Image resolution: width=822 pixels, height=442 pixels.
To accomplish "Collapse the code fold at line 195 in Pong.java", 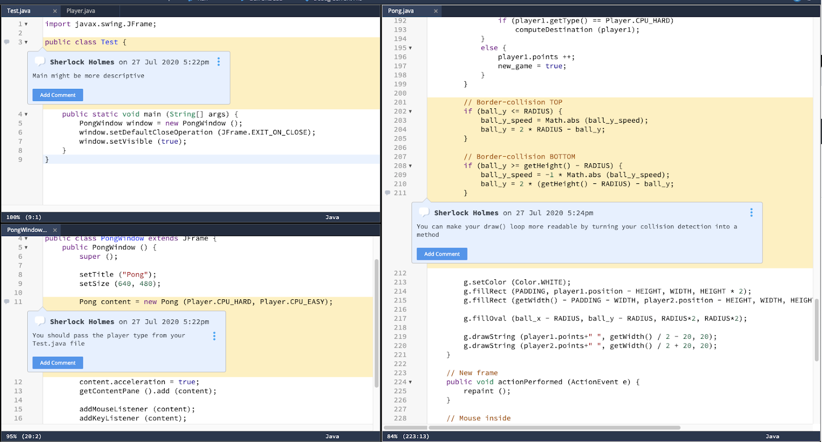I will [x=410, y=48].
